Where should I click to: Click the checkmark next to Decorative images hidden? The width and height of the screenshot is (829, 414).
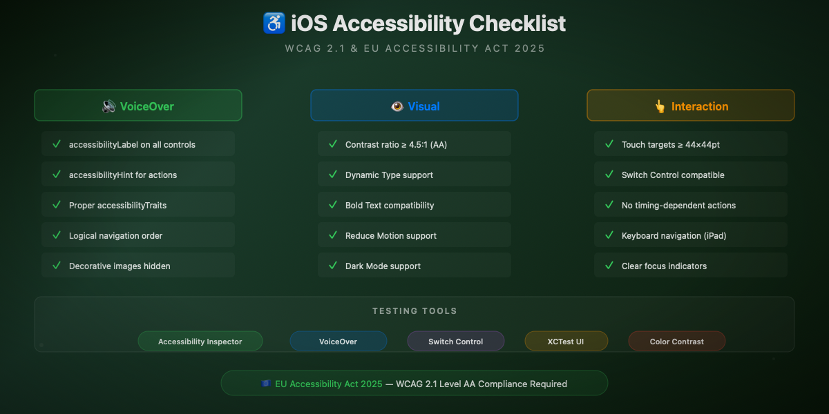tap(56, 266)
